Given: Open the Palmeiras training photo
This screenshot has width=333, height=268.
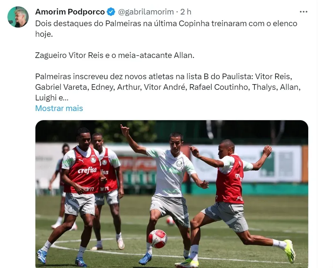Looking at the screenshot, I should [171, 194].
